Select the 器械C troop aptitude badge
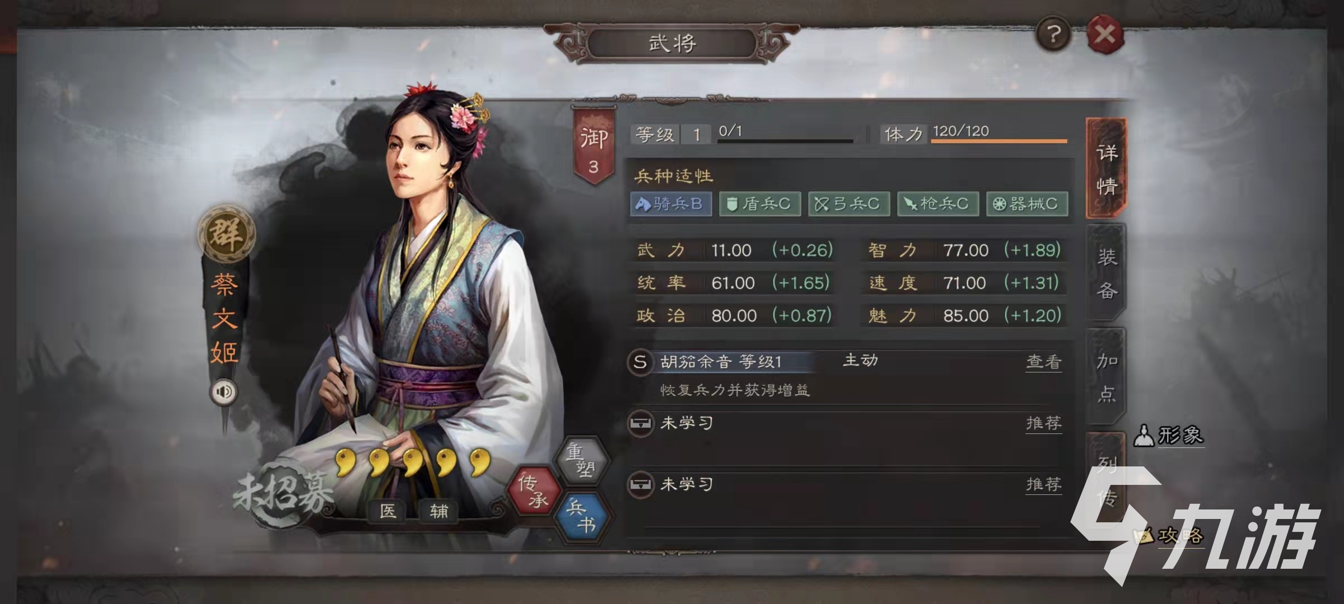Screen dimensions: 1344x604 click(1027, 204)
